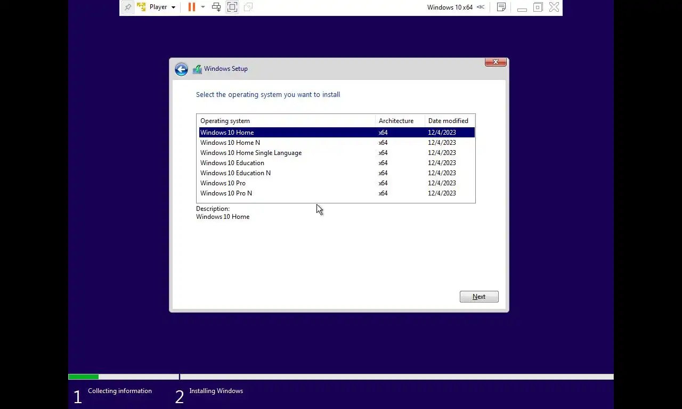
Task: Click the Next button
Action: click(x=479, y=297)
